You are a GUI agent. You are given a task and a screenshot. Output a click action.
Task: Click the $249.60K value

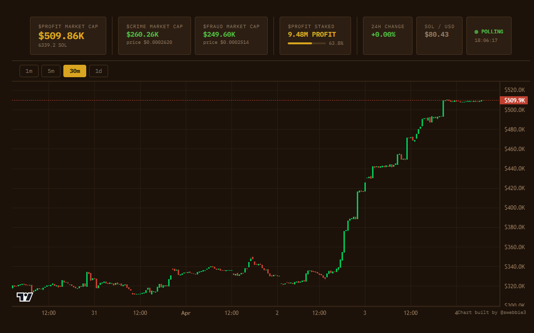pyautogui.click(x=219, y=34)
